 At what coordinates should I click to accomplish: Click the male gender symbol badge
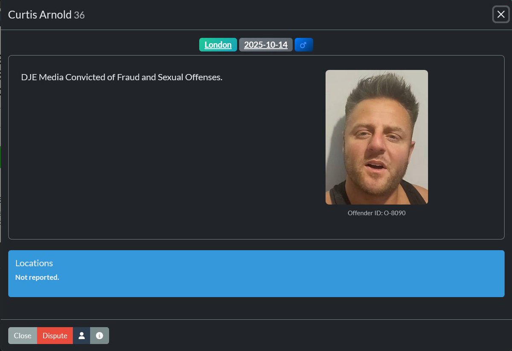coord(304,45)
